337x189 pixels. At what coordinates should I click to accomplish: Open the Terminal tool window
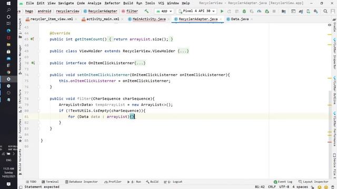pos(50,182)
